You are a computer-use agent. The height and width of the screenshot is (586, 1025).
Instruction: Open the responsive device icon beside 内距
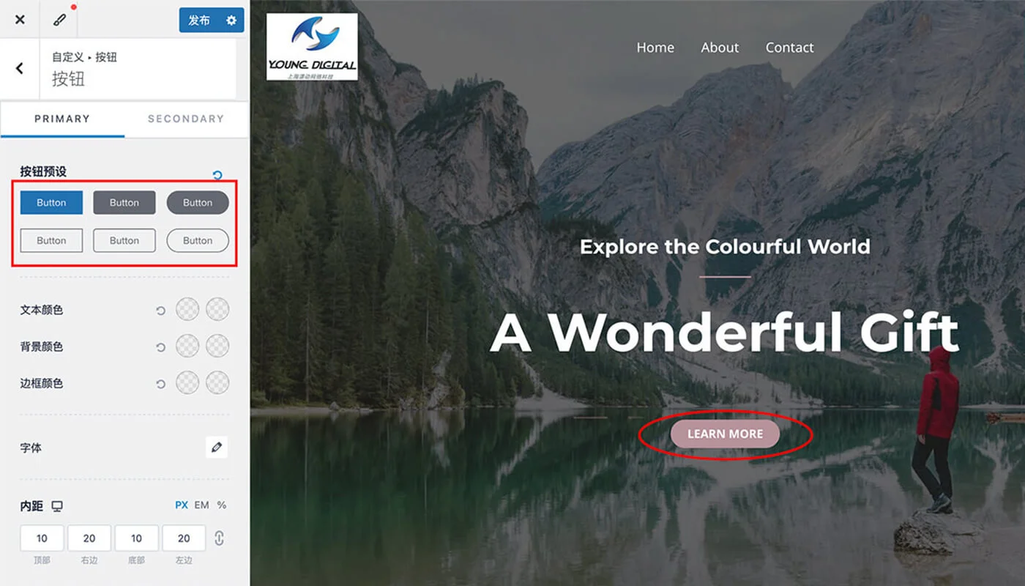[x=57, y=506]
